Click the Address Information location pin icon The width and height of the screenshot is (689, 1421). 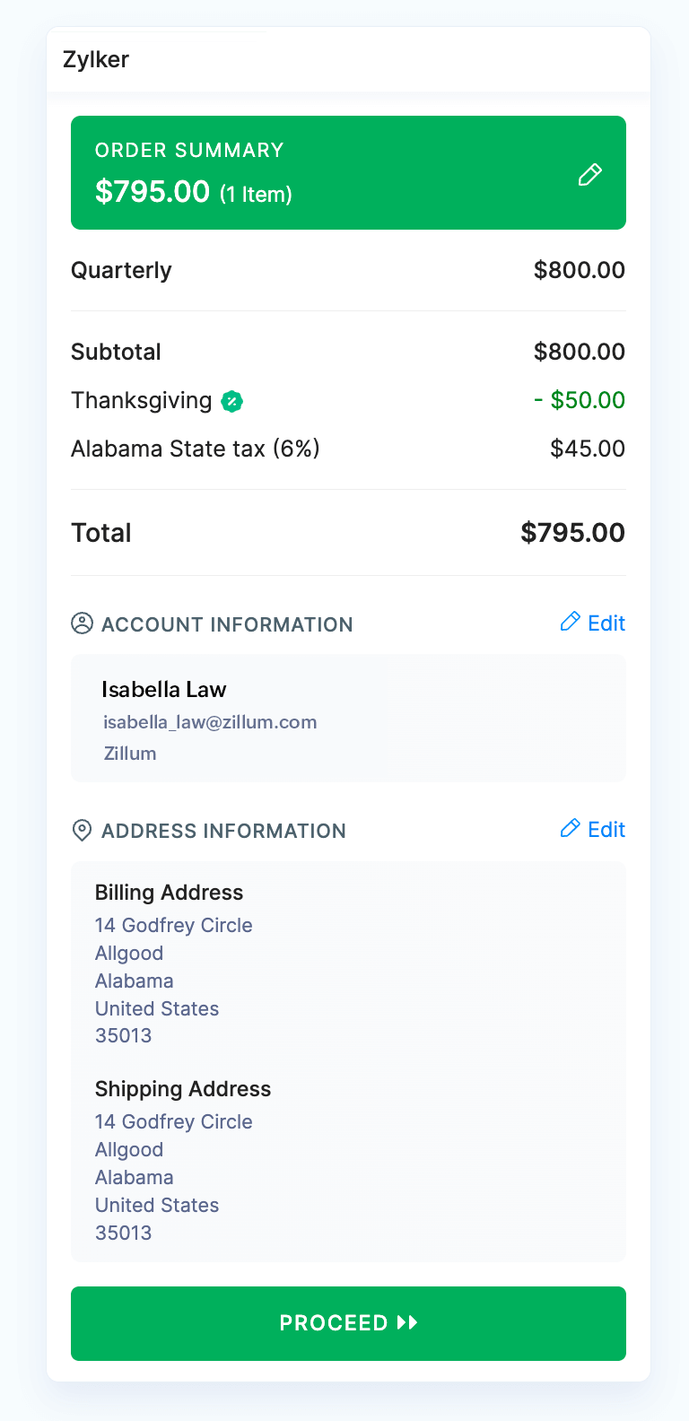click(82, 830)
